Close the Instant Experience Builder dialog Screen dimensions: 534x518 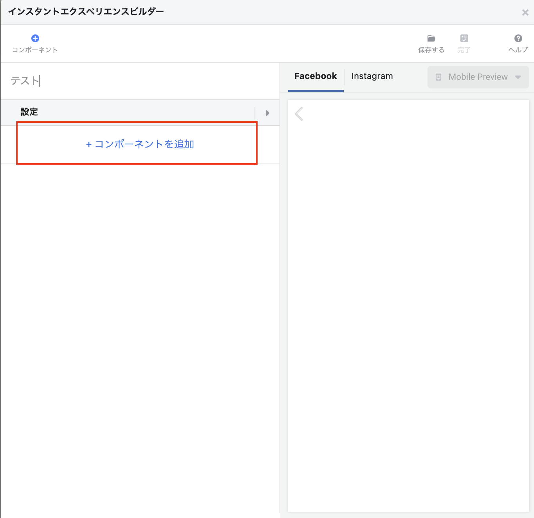(525, 13)
